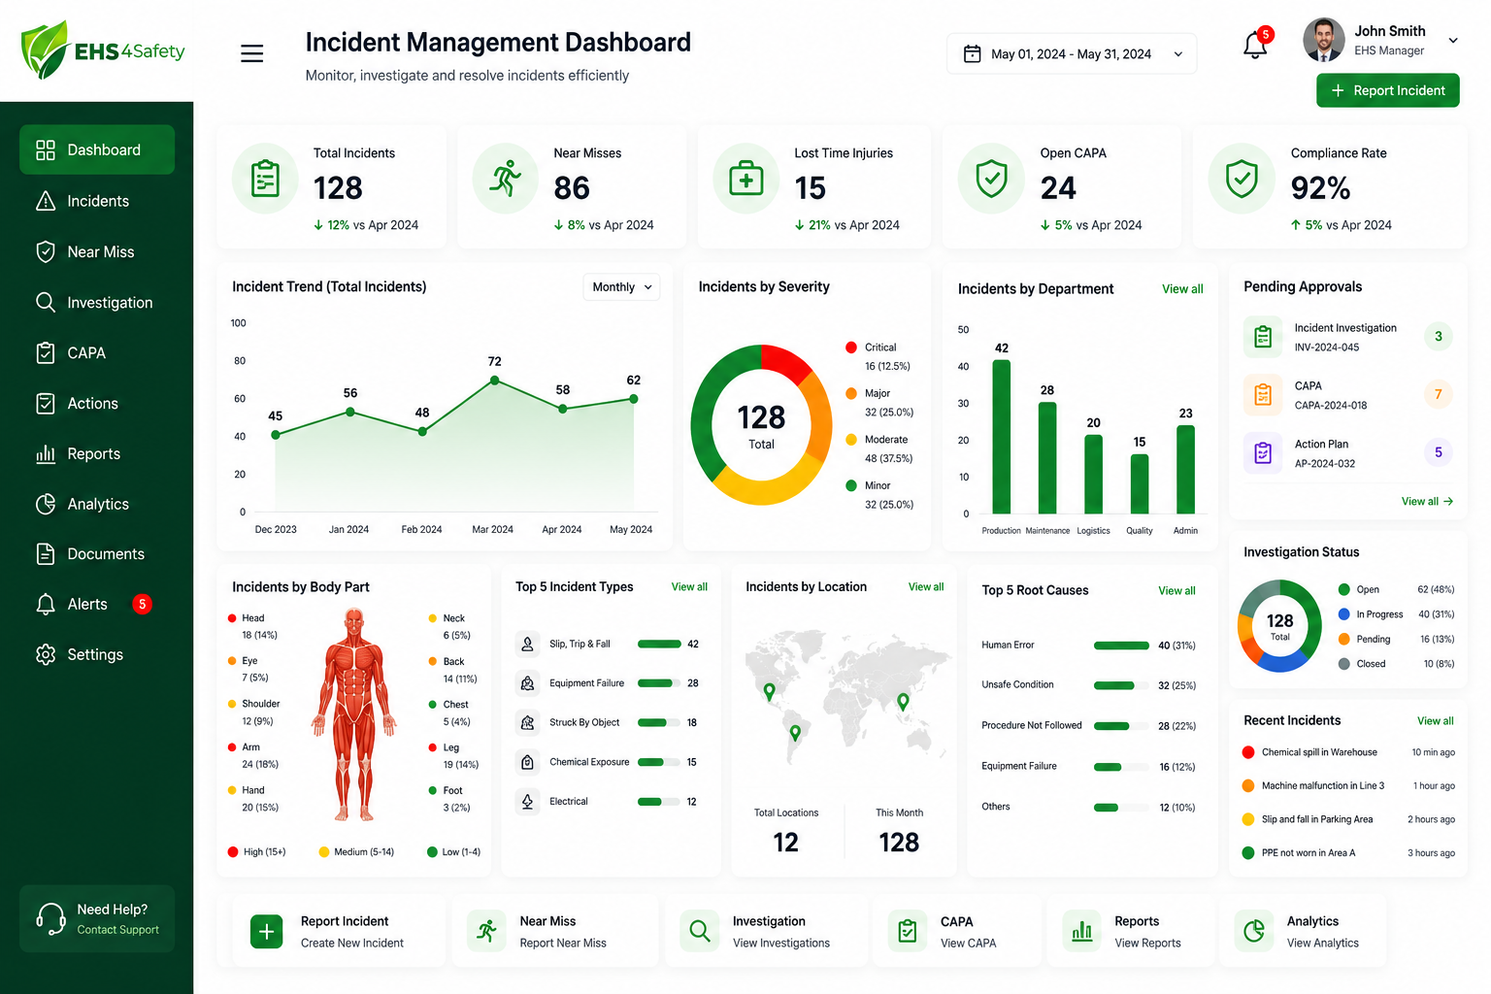Viewport: 1491px width, 994px height.
Task: Open Incidents in the sidebar
Action: (x=97, y=201)
